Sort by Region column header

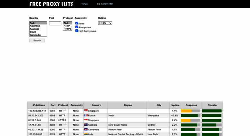127,105
